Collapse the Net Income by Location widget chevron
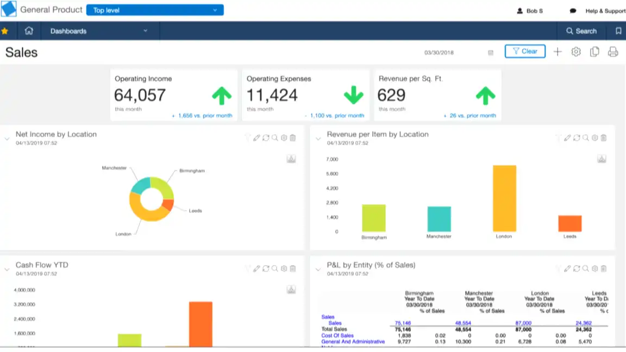The height and width of the screenshot is (352, 626). click(x=7, y=137)
